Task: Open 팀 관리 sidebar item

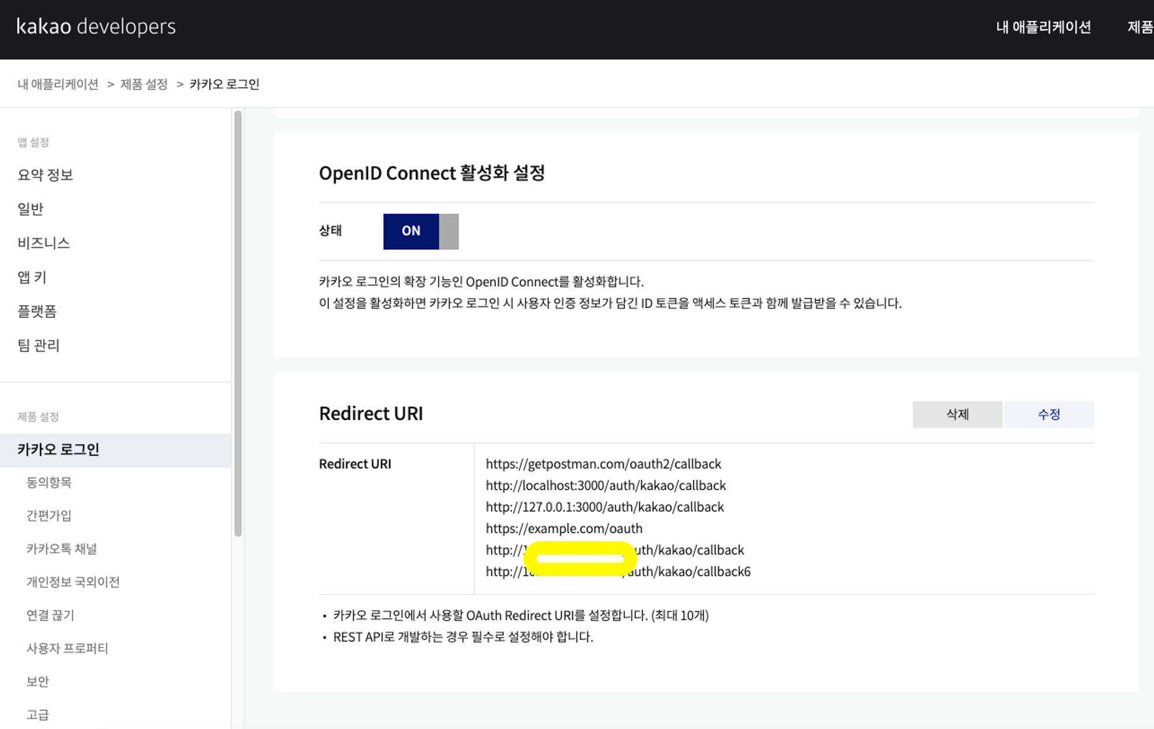Action: (38, 345)
